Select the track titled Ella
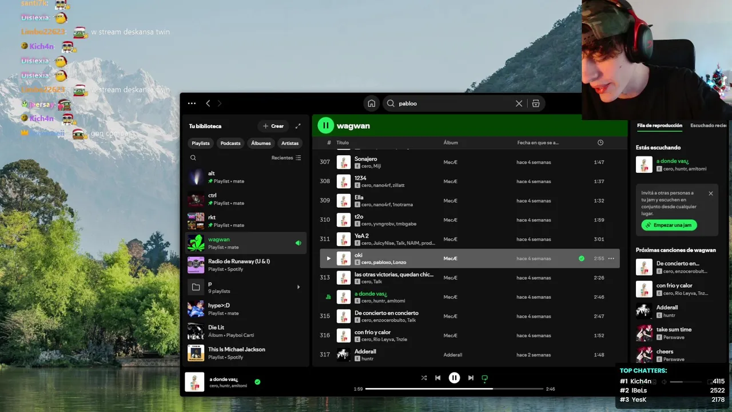This screenshot has height=412, width=732. pyautogui.click(x=359, y=197)
